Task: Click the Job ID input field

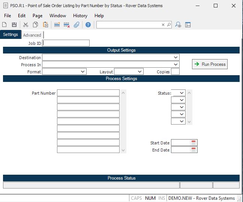Action: (x=66, y=43)
